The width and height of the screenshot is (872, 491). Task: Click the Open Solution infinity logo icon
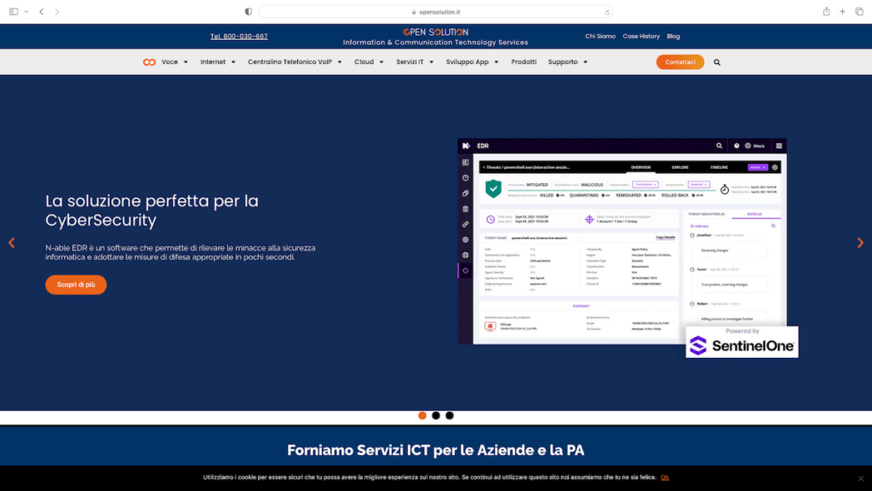[149, 62]
